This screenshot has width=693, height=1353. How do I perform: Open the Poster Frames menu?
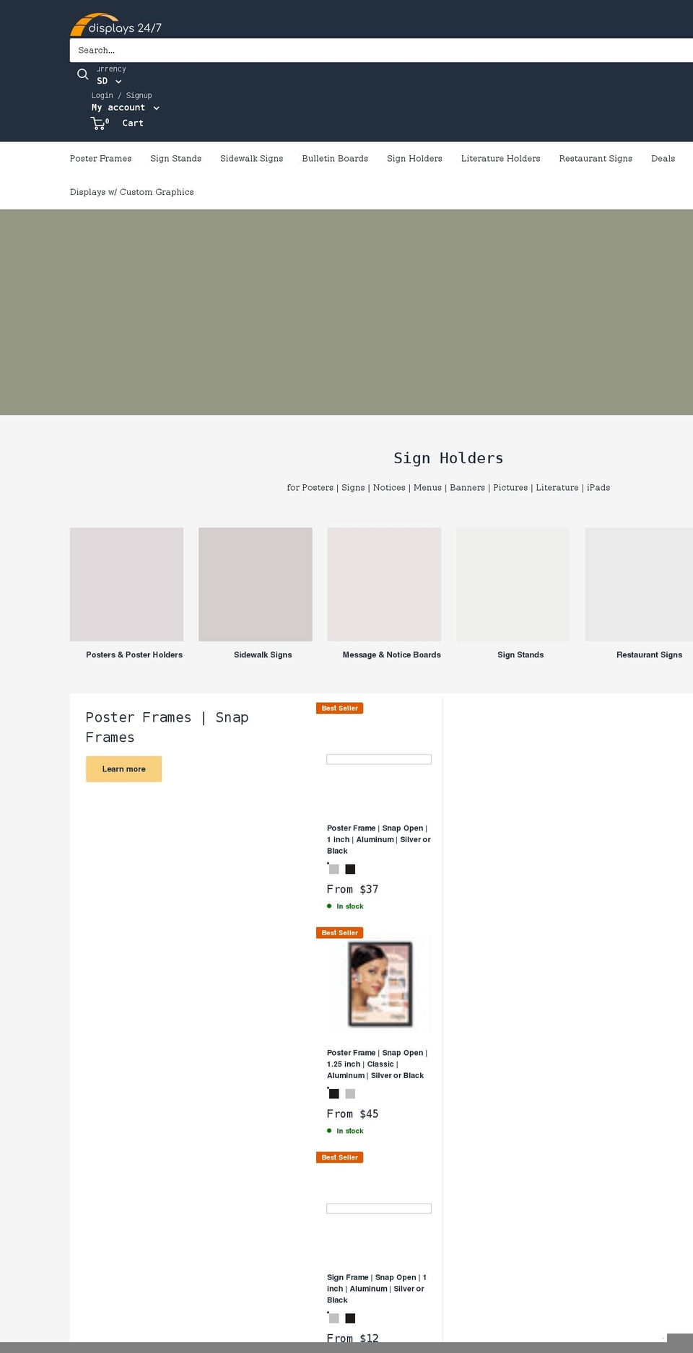coord(100,159)
